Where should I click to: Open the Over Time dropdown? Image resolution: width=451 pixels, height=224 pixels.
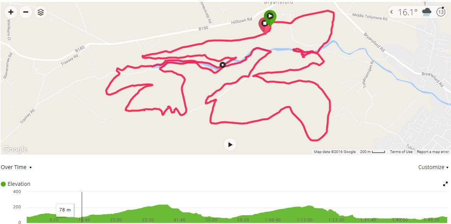[16, 168]
